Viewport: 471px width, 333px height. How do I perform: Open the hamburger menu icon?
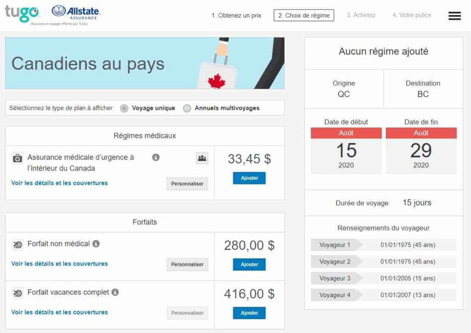[x=454, y=16]
